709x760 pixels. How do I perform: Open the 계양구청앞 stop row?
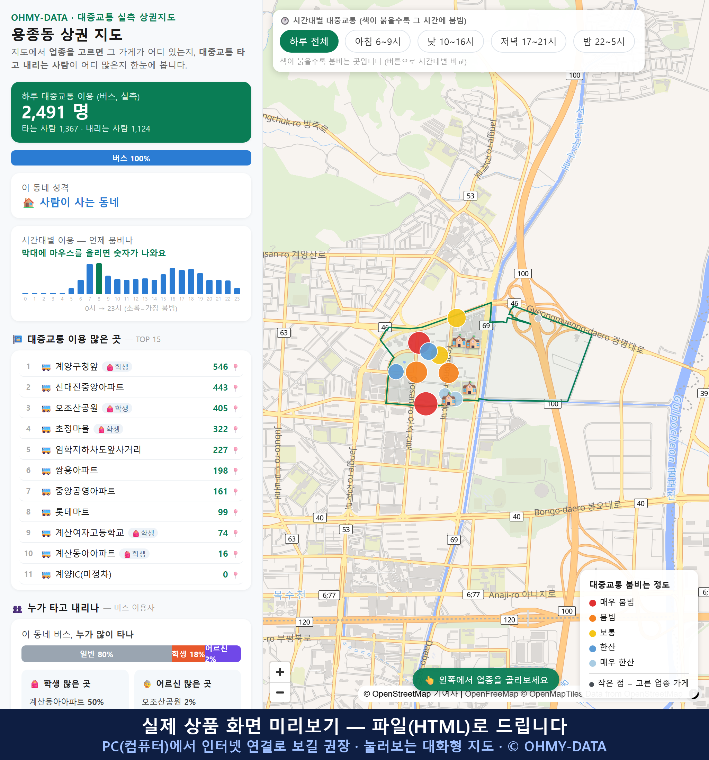131,367
